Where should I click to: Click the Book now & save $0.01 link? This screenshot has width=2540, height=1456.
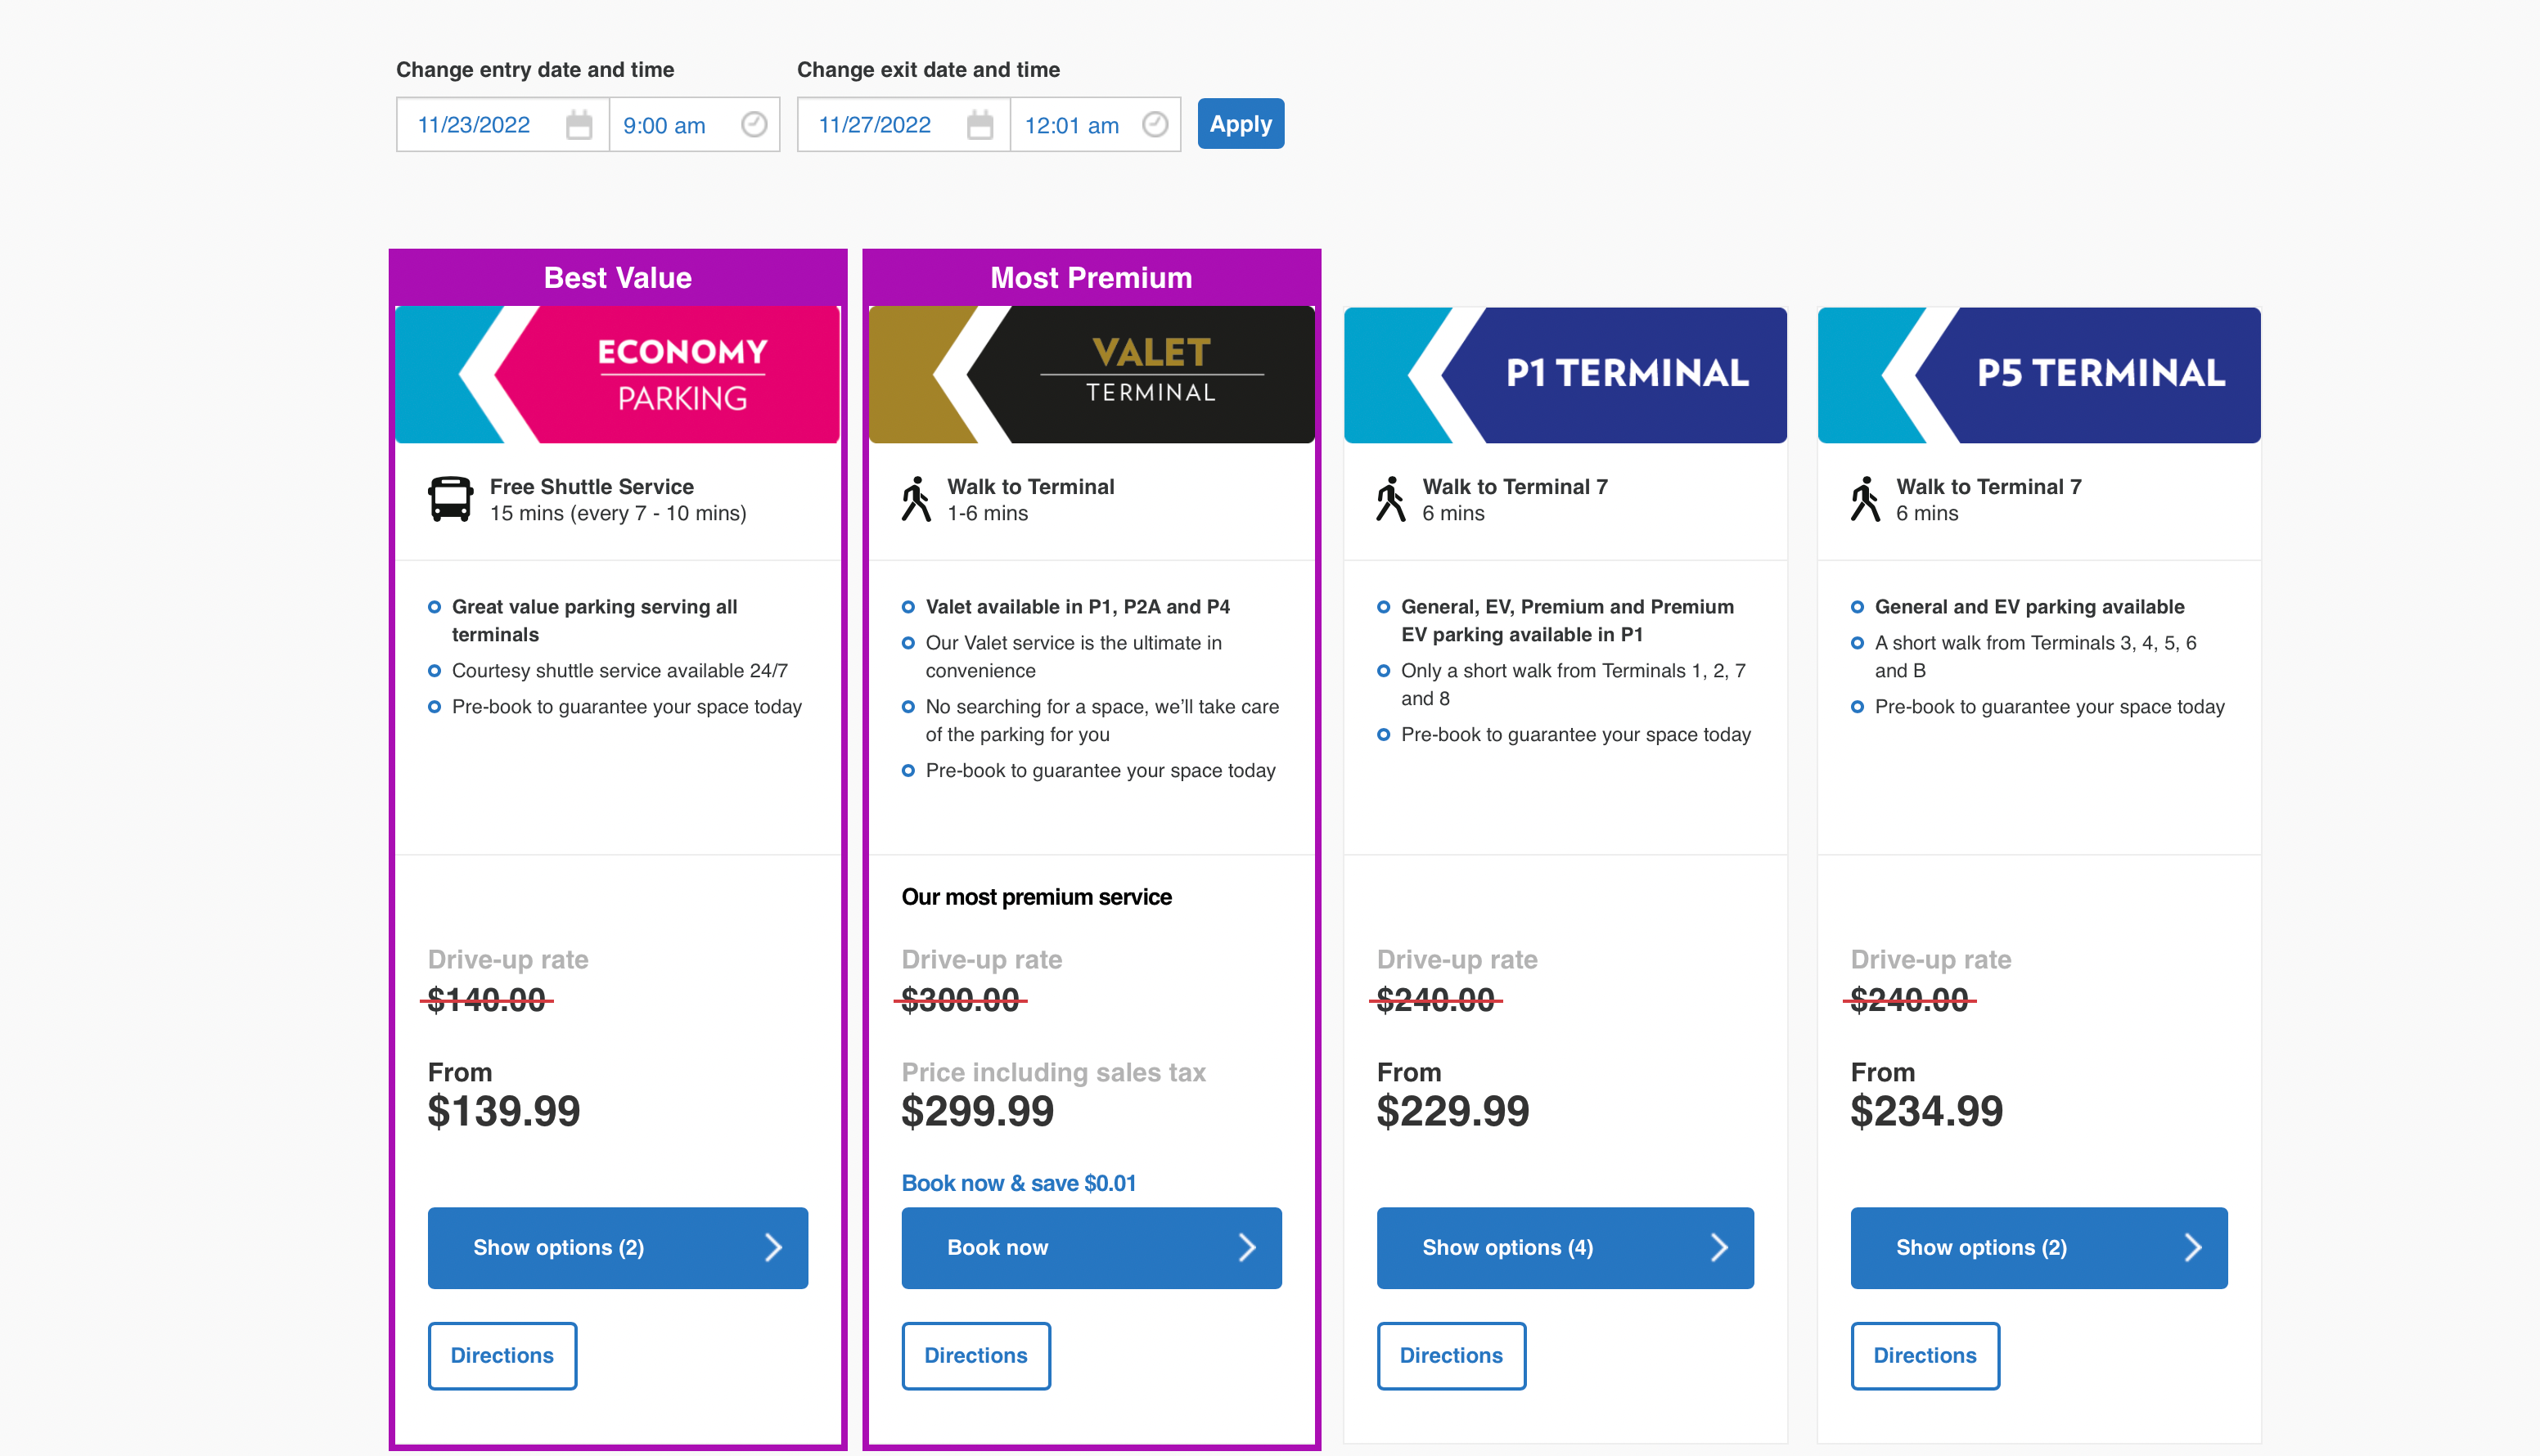coord(1019,1183)
